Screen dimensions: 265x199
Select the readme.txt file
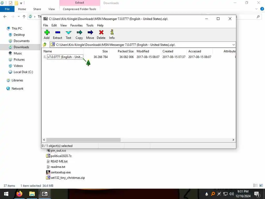tap(56, 167)
